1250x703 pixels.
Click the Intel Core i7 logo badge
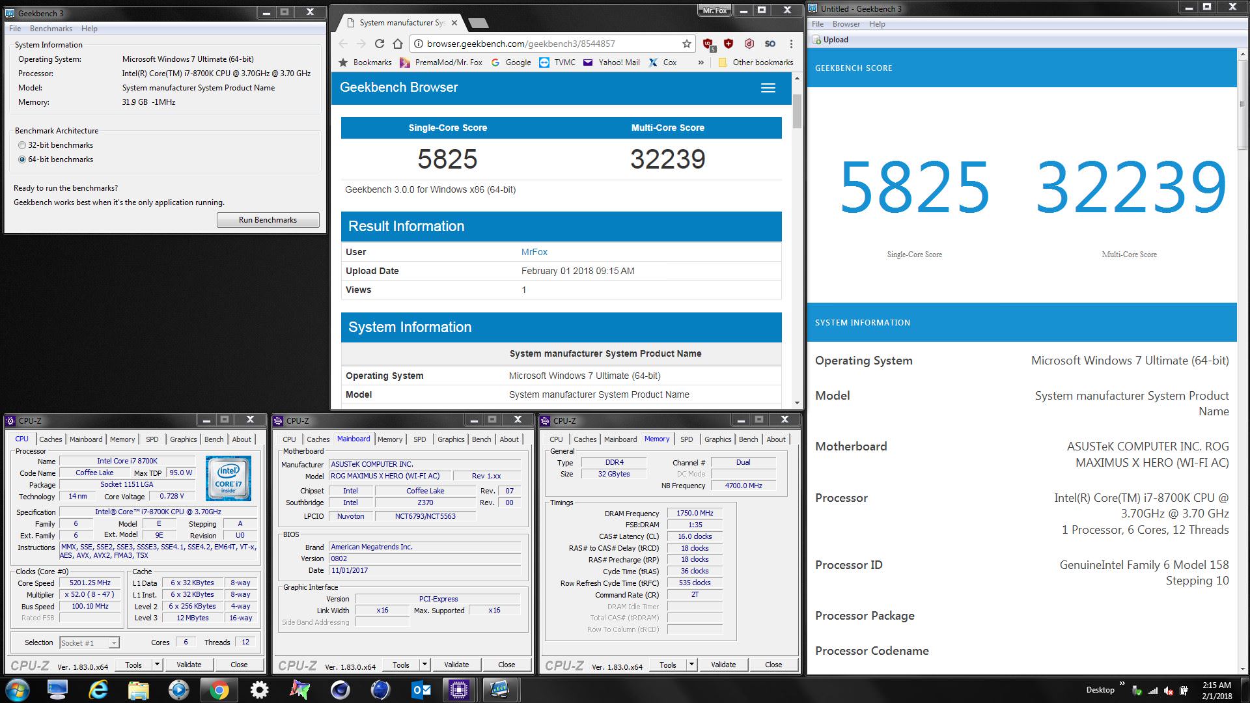click(x=229, y=478)
